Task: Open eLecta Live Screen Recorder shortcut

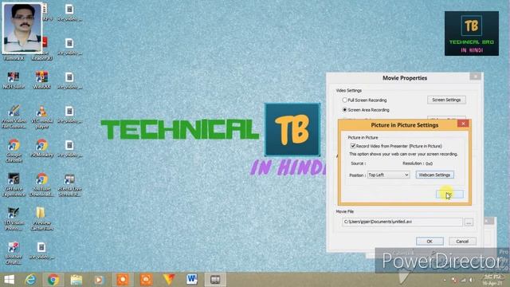Action: pyautogui.click(x=69, y=184)
